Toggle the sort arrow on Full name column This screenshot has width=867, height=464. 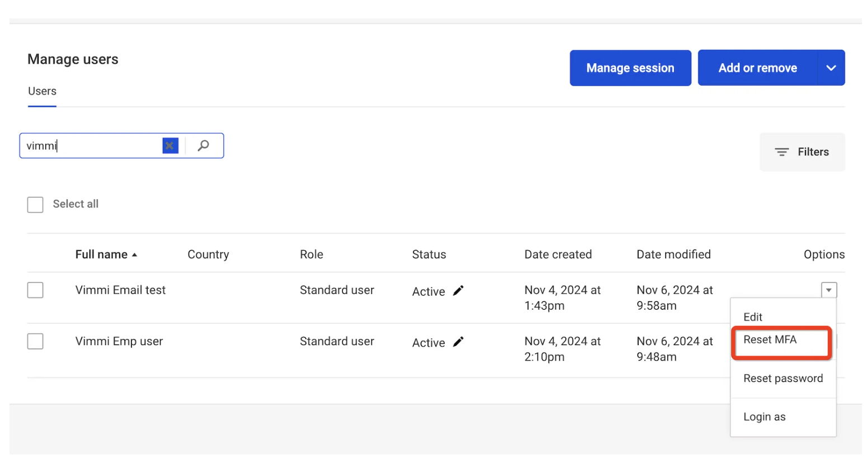click(134, 254)
